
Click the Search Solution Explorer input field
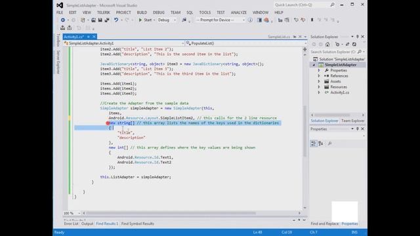333,52
